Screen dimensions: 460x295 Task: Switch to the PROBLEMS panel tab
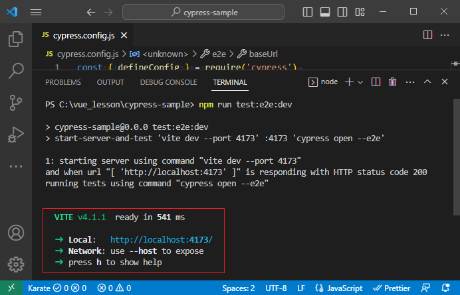click(x=63, y=82)
